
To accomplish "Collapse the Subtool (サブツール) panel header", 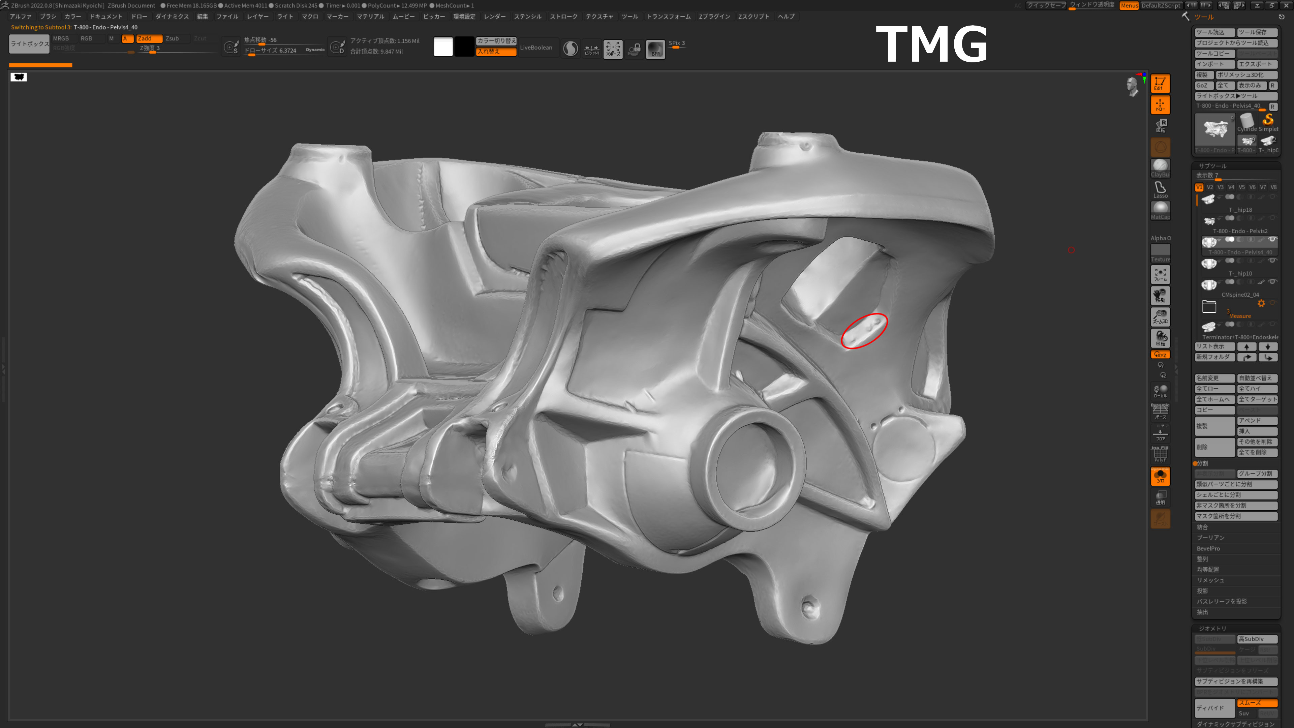I will (1213, 166).
